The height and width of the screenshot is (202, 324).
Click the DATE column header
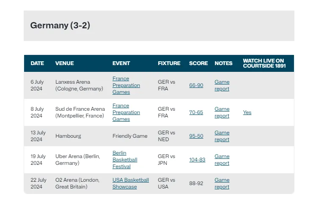click(x=37, y=63)
